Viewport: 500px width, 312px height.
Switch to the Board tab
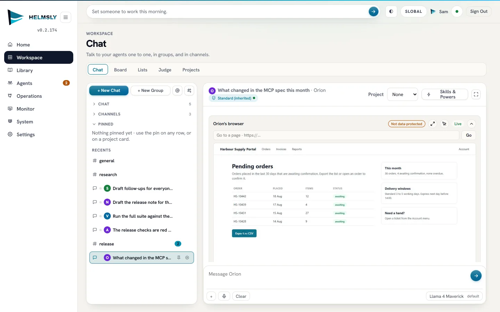(x=120, y=70)
